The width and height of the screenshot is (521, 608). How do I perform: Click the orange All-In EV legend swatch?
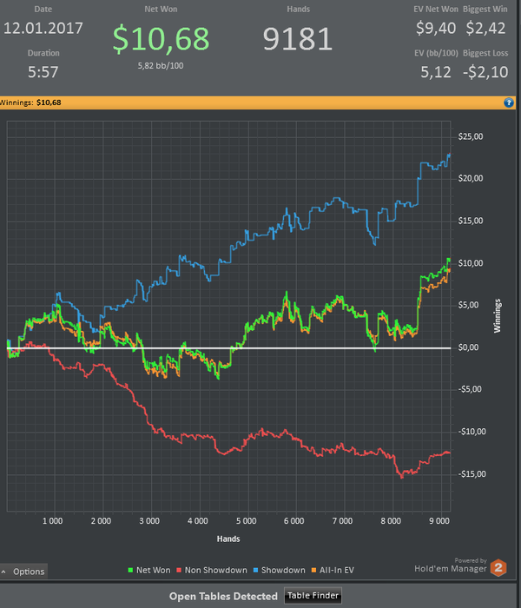click(314, 570)
